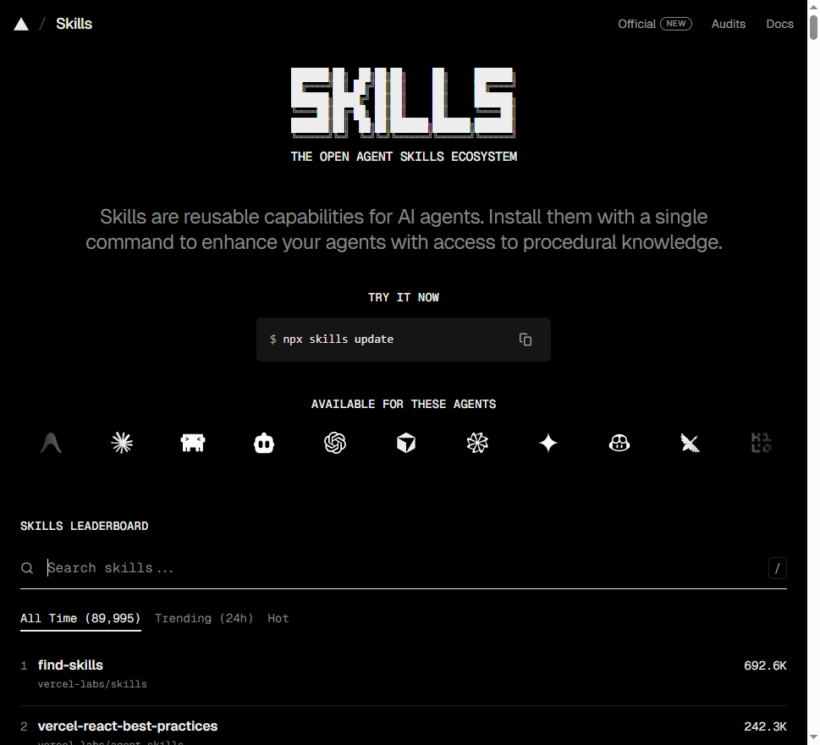
Task: Switch to the Hot tab
Action: pyautogui.click(x=278, y=618)
